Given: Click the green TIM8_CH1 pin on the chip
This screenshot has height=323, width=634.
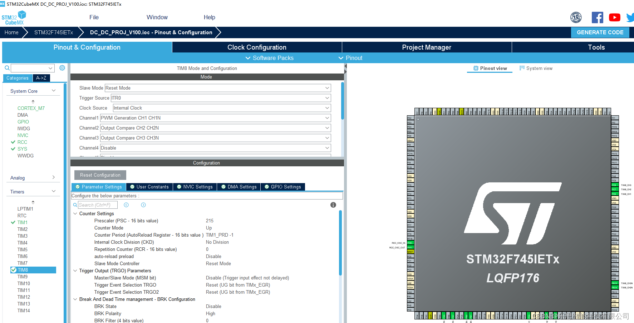Looking at the screenshot, I should tap(614, 194).
